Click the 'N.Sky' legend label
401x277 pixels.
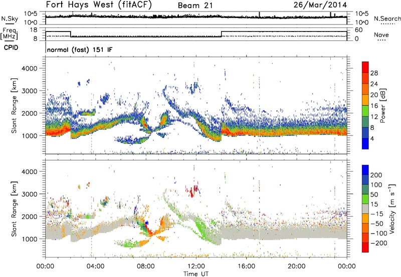click(x=10, y=19)
